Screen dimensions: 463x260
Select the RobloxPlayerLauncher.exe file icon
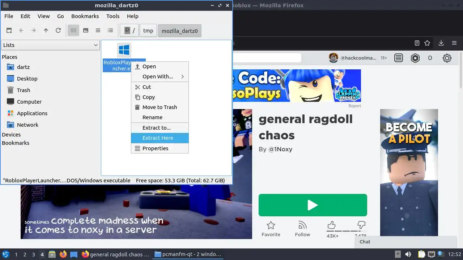tap(124, 50)
